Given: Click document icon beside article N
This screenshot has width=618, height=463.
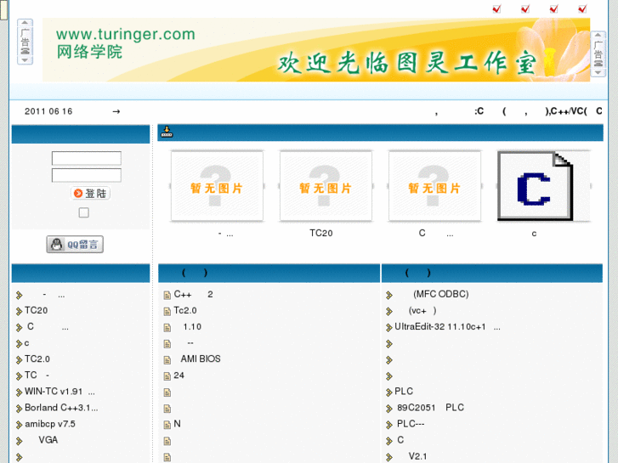Looking at the screenshot, I should (167, 425).
